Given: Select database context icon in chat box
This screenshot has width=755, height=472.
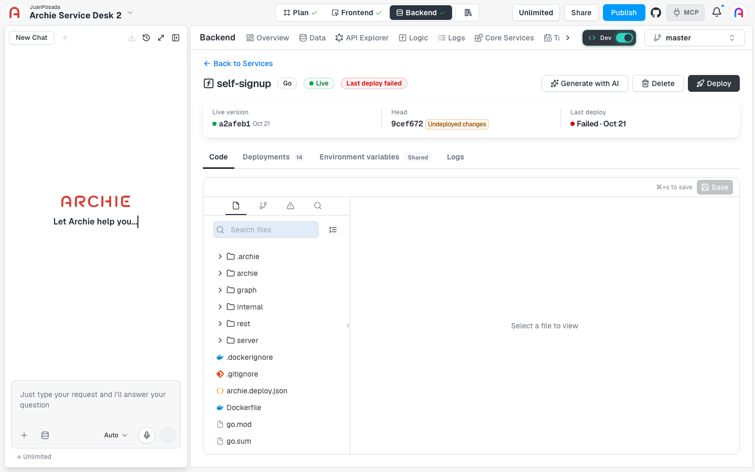Looking at the screenshot, I should [45, 435].
